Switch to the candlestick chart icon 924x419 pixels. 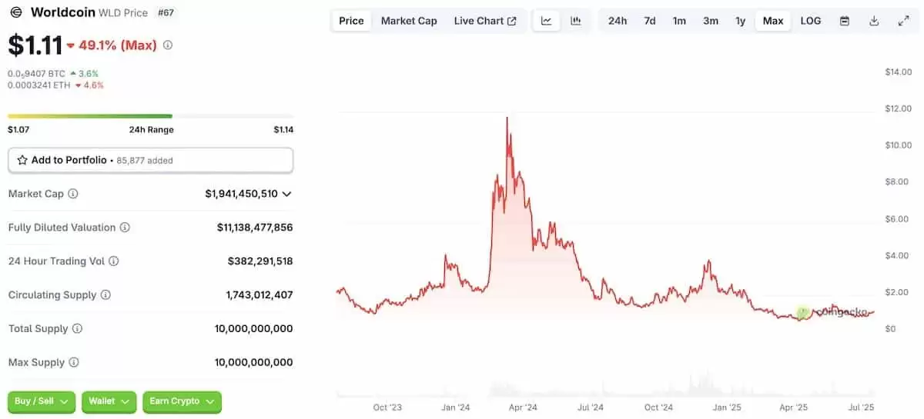(x=575, y=21)
